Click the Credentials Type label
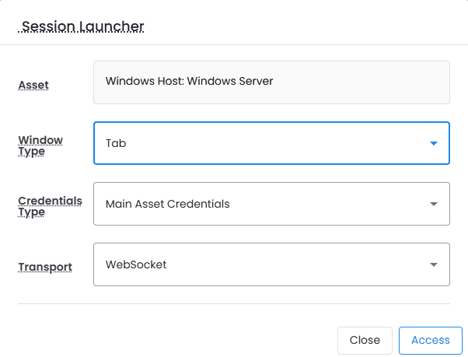The image size is (468, 357). tap(50, 206)
